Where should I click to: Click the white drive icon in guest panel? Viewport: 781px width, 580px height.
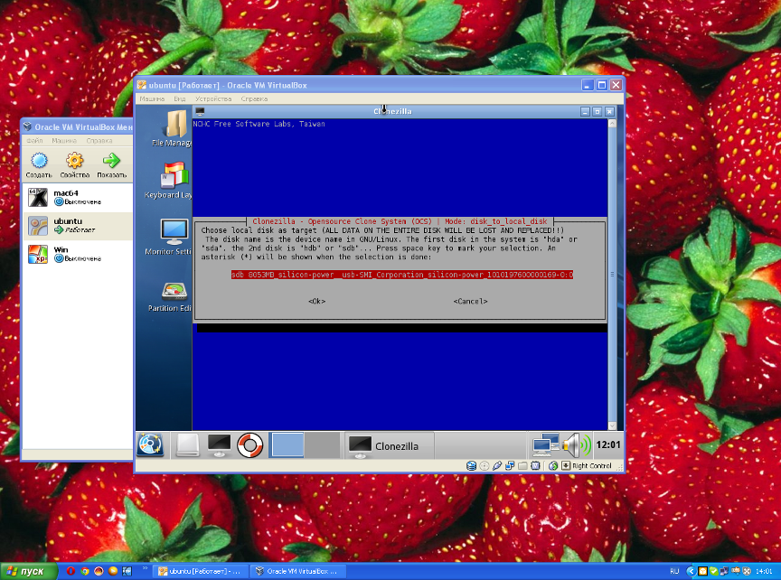(187, 445)
